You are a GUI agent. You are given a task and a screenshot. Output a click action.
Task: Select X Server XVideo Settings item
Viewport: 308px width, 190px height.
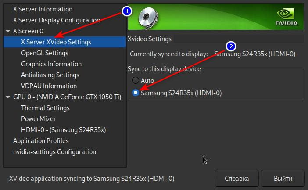point(56,42)
